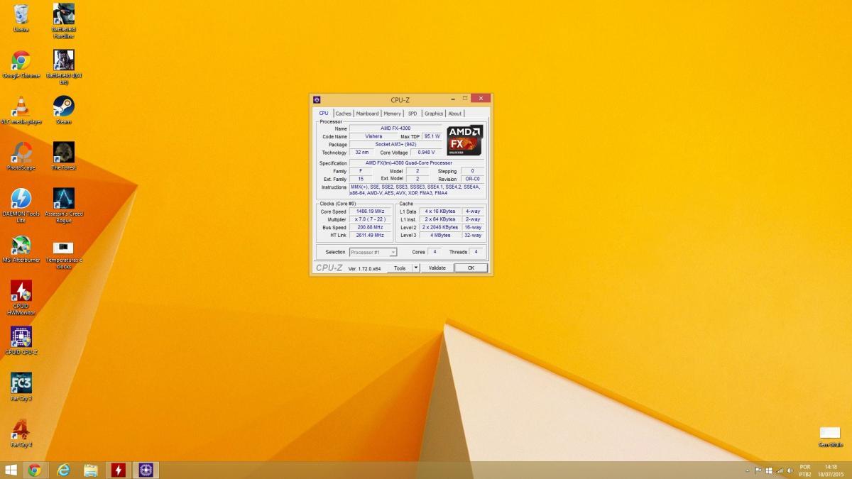This screenshot has width=852, height=479.
Task: Open the Memory tab
Action: tap(392, 114)
